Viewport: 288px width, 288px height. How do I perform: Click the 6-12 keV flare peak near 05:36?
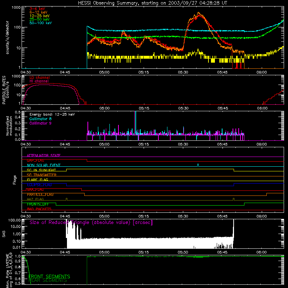(x=198, y=13)
